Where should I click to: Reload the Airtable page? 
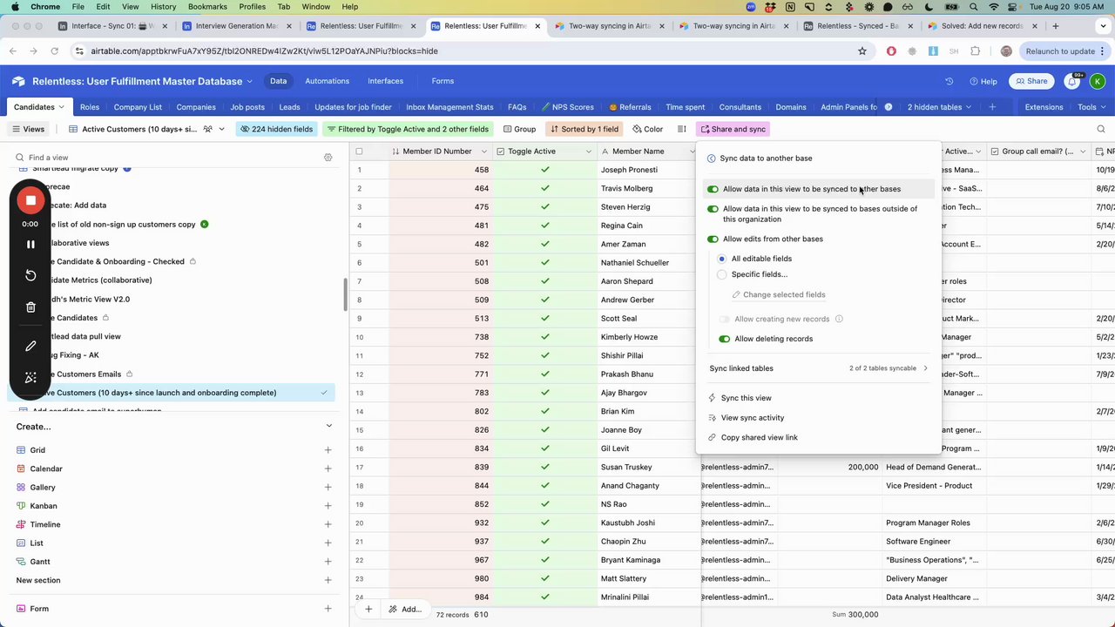coord(54,51)
